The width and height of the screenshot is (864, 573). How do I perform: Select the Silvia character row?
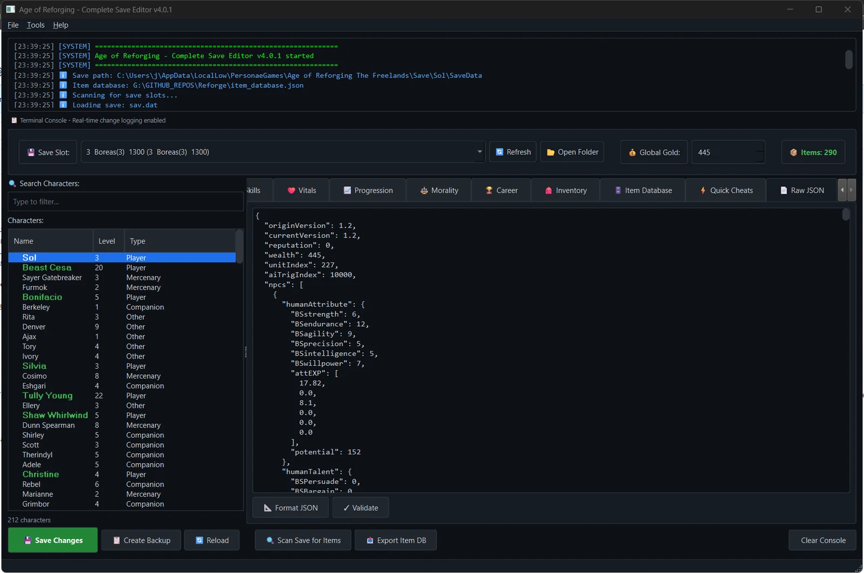coord(122,366)
